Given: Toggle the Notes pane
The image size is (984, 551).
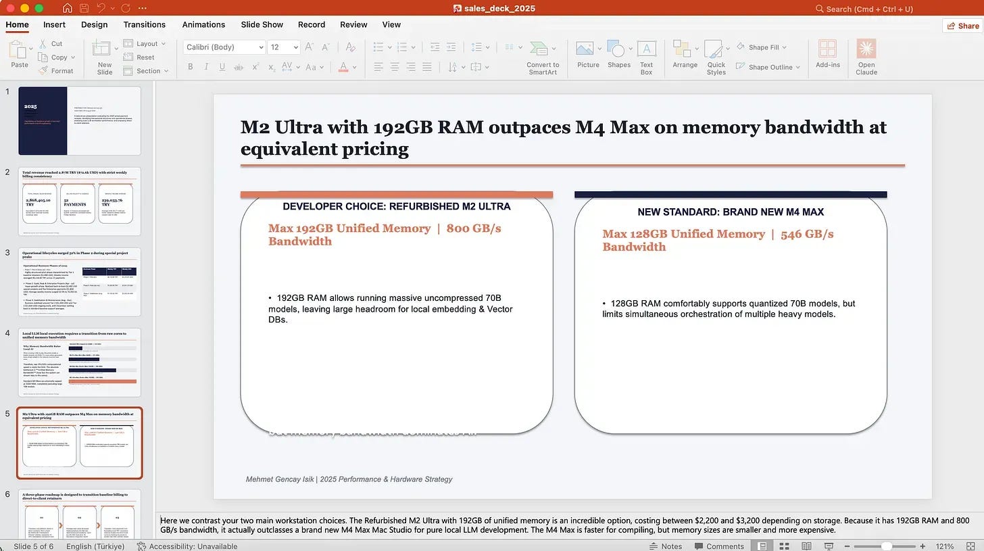Looking at the screenshot, I should point(665,546).
